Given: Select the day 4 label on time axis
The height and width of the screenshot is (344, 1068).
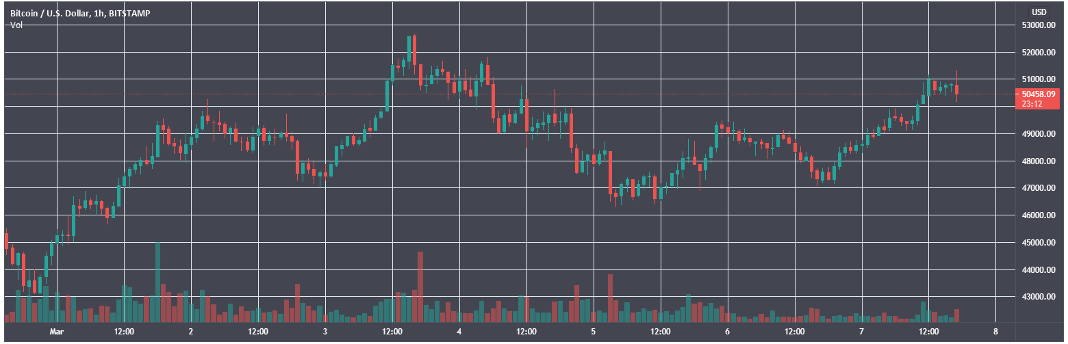Looking at the screenshot, I should 459,332.
